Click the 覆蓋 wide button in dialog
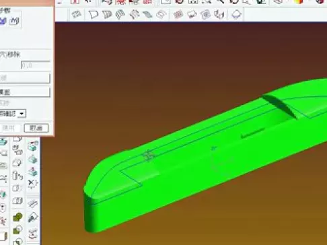 [x=25, y=92]
